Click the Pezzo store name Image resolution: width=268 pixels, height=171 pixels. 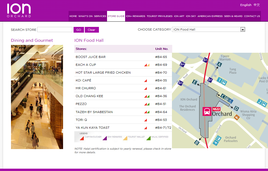81,104
